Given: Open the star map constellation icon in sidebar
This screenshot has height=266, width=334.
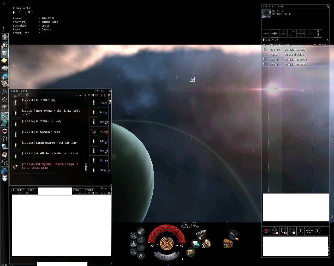Looking at the screenshot, I should click(x=4, y=92).
